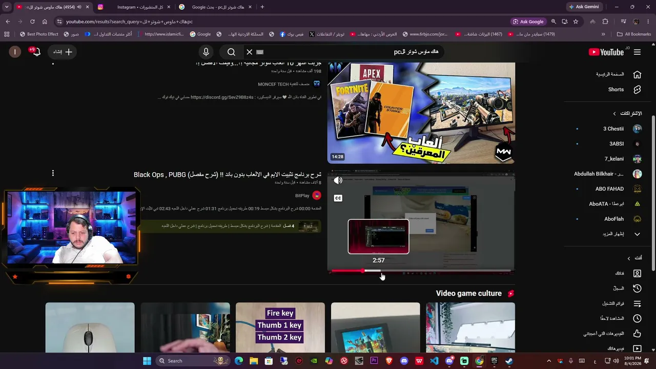Open the Windows Start menu
The width and height of the screenshot is (656, 369).
pyautogui.click(x=147, y=361)
